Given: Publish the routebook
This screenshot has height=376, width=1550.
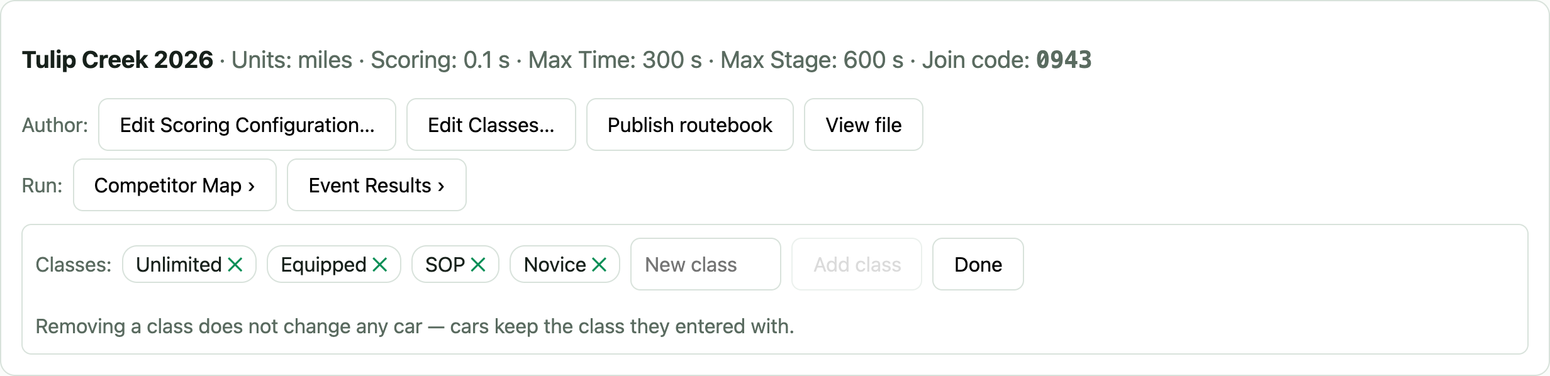Looking at the screenshot, I should click(x=690, y=124).
